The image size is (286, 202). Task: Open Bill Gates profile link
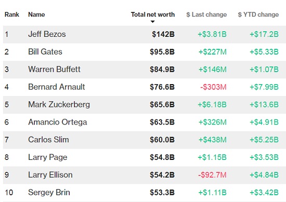tap(45, 52)
